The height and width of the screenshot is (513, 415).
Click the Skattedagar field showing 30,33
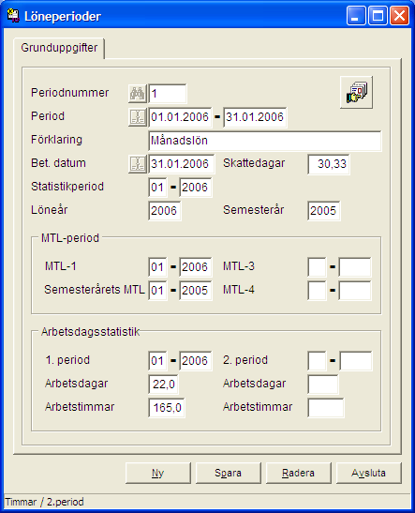pyautogui.click(x=329, y=164)
